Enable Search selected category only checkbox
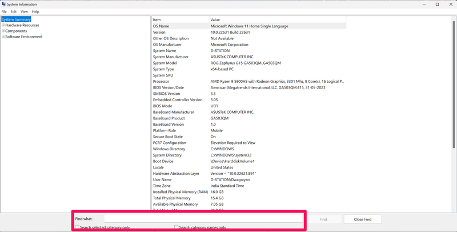Screen dimensions: 457x232 (x=77, y=227)
